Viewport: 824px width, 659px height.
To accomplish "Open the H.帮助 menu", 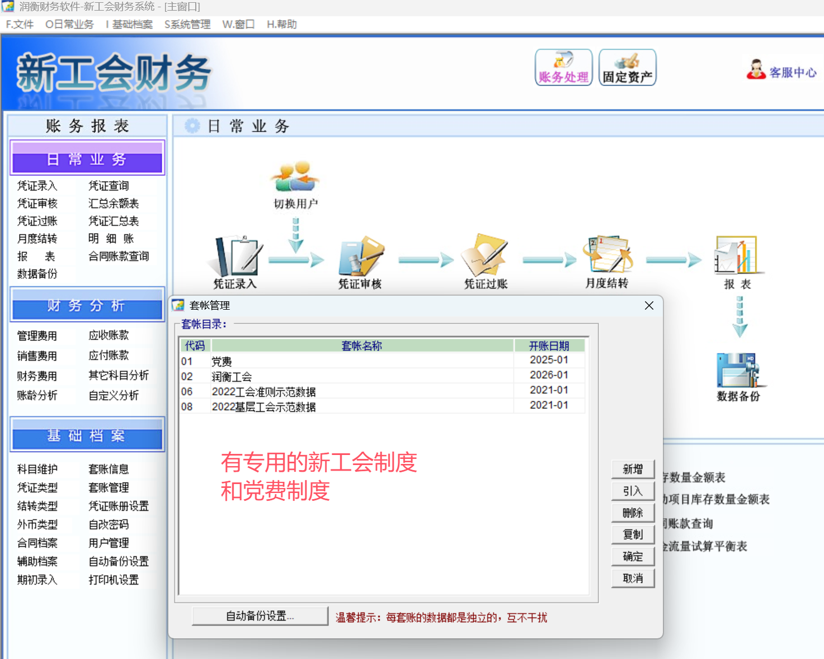I will coord(281,25).
